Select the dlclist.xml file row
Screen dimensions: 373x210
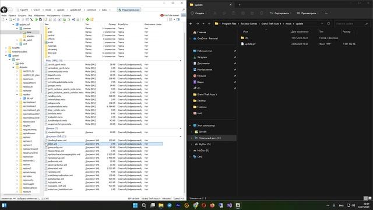point(104,144)
